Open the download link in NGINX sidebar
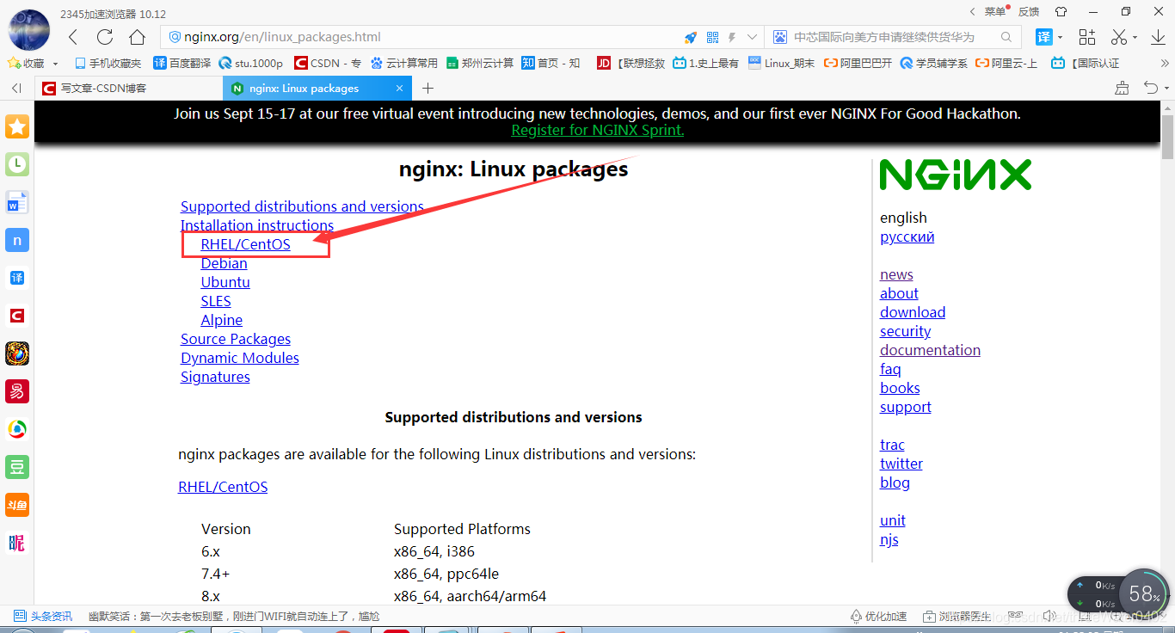1175x633 pixels. [913, 312]
